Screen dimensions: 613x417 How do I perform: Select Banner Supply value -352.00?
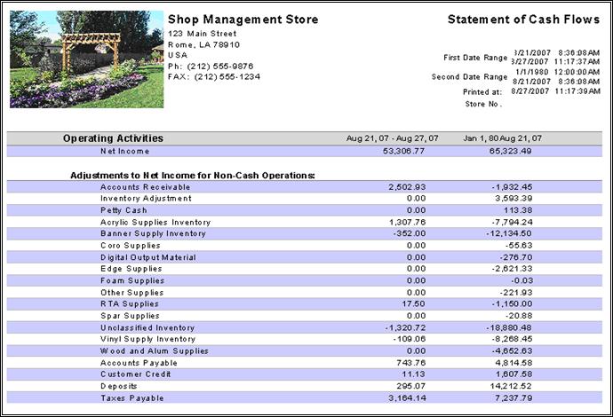click(x=410, y=233)
